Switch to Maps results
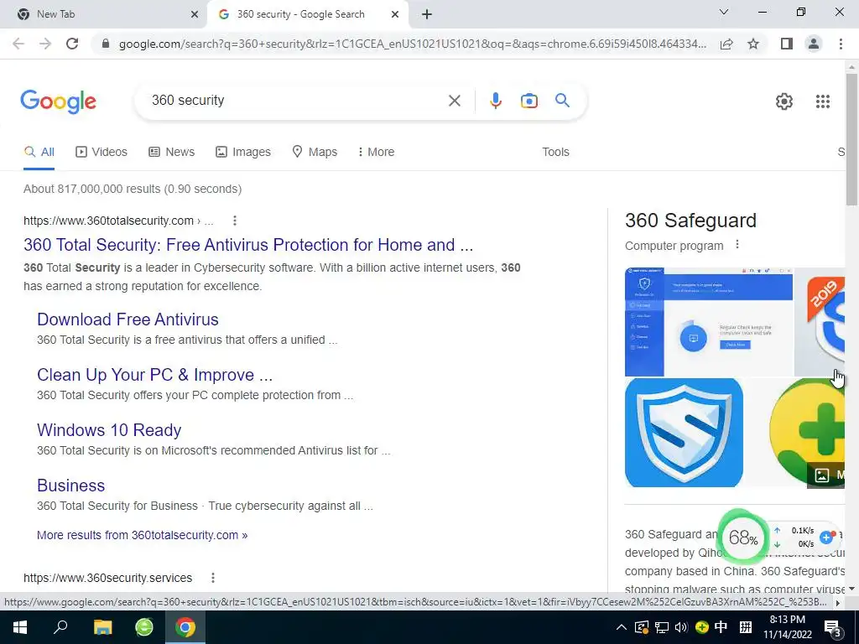859x644 pixels. click(x=315, y=152)
